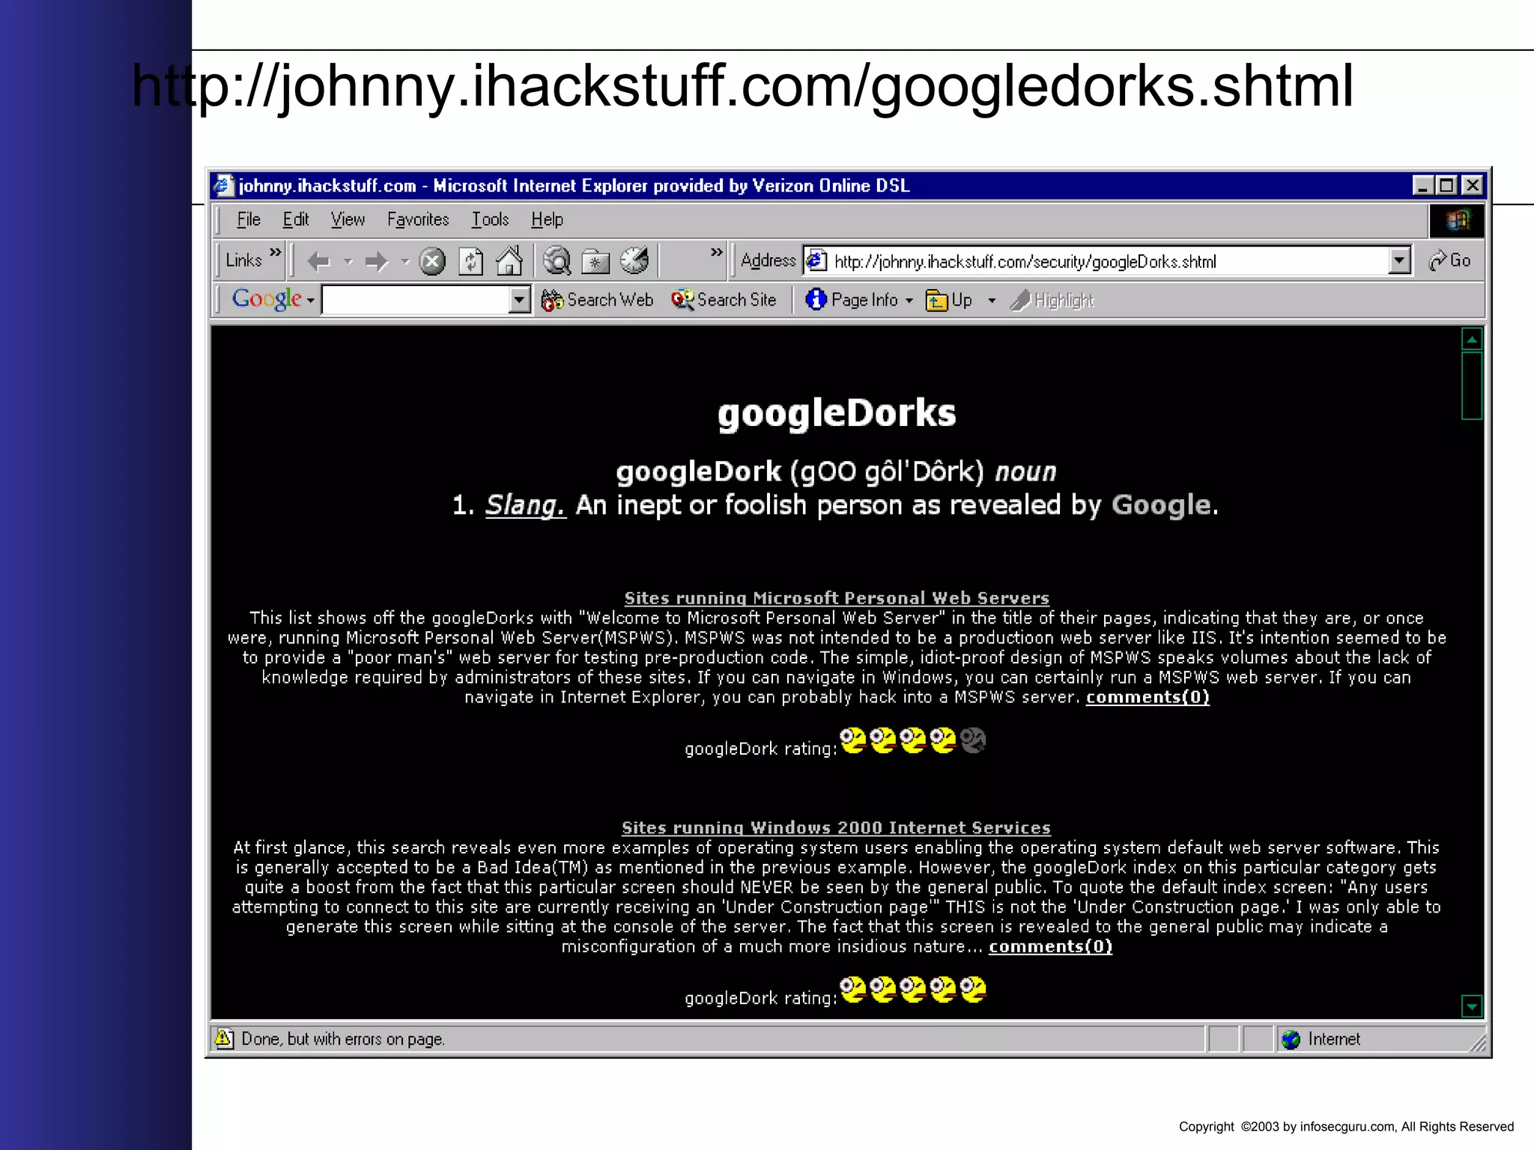The image size is (1534, 1150).
Task: Click Page Info on Google toolbar
Action: click(852, 300)
